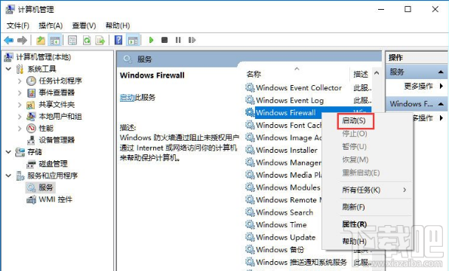
Task: Collapse the 系统工具 tree node
Action: pos(8,69)
